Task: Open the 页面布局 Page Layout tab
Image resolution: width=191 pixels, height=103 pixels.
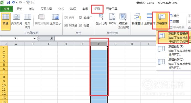Action: point(46,9)
